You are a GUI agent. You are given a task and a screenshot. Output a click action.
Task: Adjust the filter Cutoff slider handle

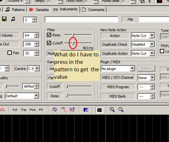73,43
